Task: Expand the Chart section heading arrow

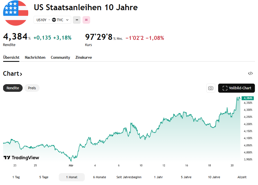Action: (x=21, y=74)
